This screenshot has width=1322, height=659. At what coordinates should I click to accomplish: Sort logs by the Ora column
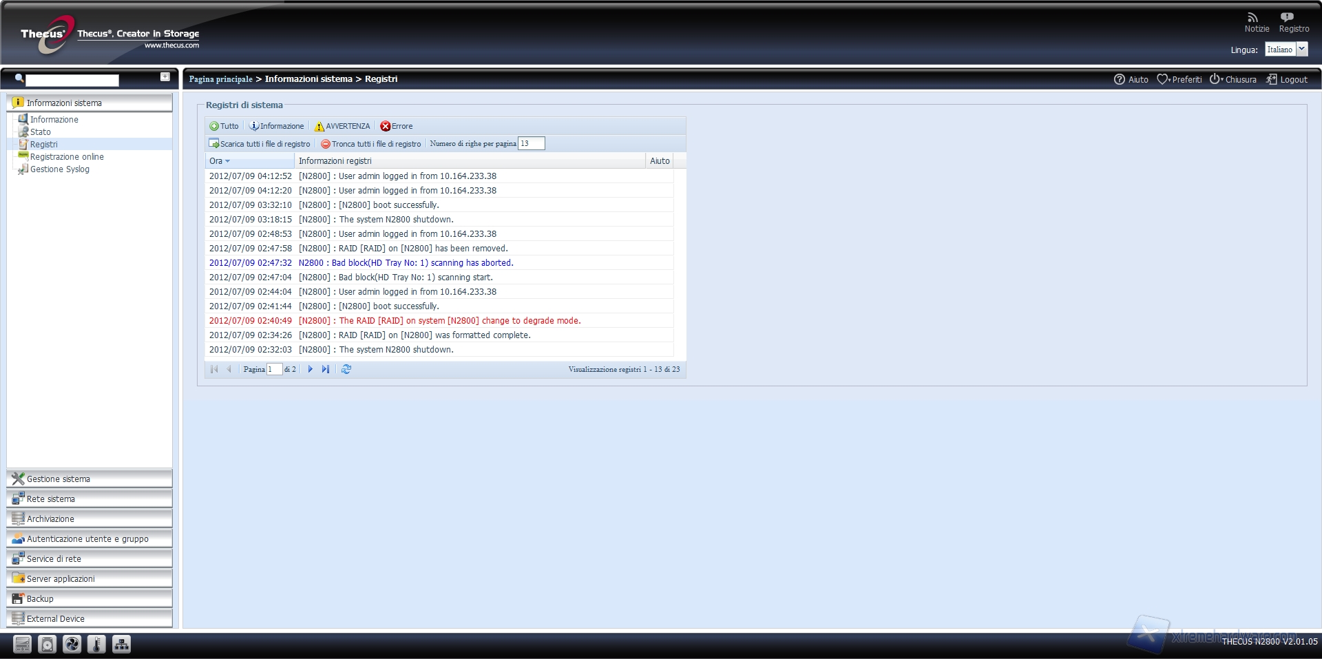(x=219, y=161)
